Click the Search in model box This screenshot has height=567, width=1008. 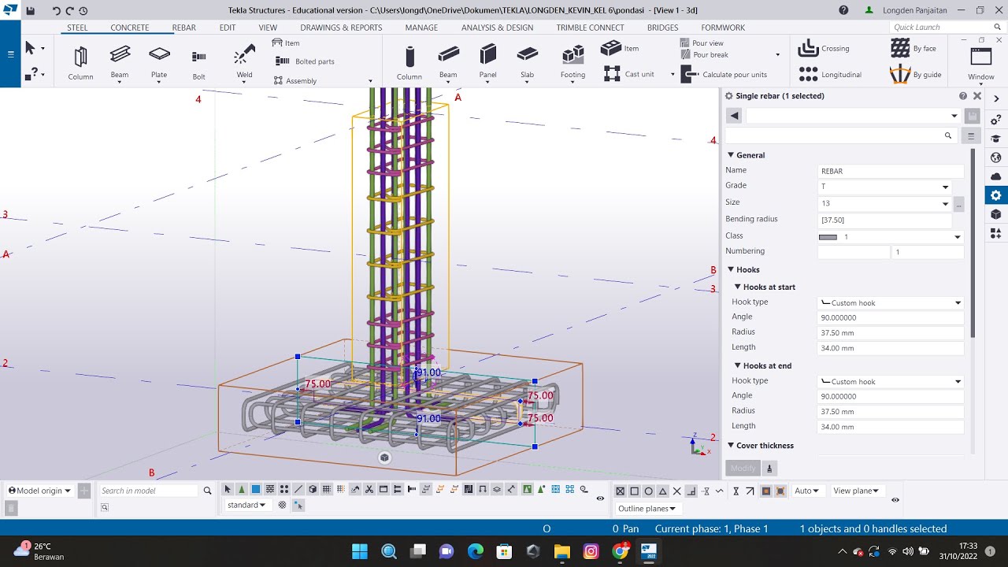(x=148, y=491)
